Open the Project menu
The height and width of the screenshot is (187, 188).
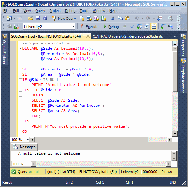coord(55,11)
